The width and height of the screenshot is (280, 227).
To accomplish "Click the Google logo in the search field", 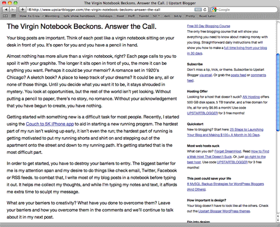I will pos(214,9).
